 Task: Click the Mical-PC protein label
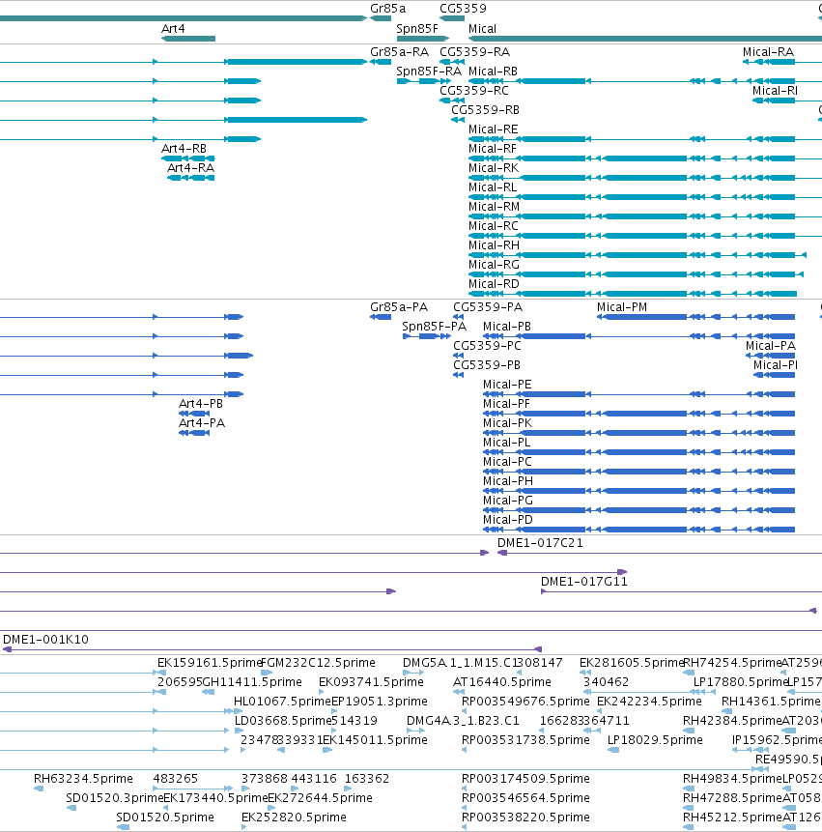[507, 462]
